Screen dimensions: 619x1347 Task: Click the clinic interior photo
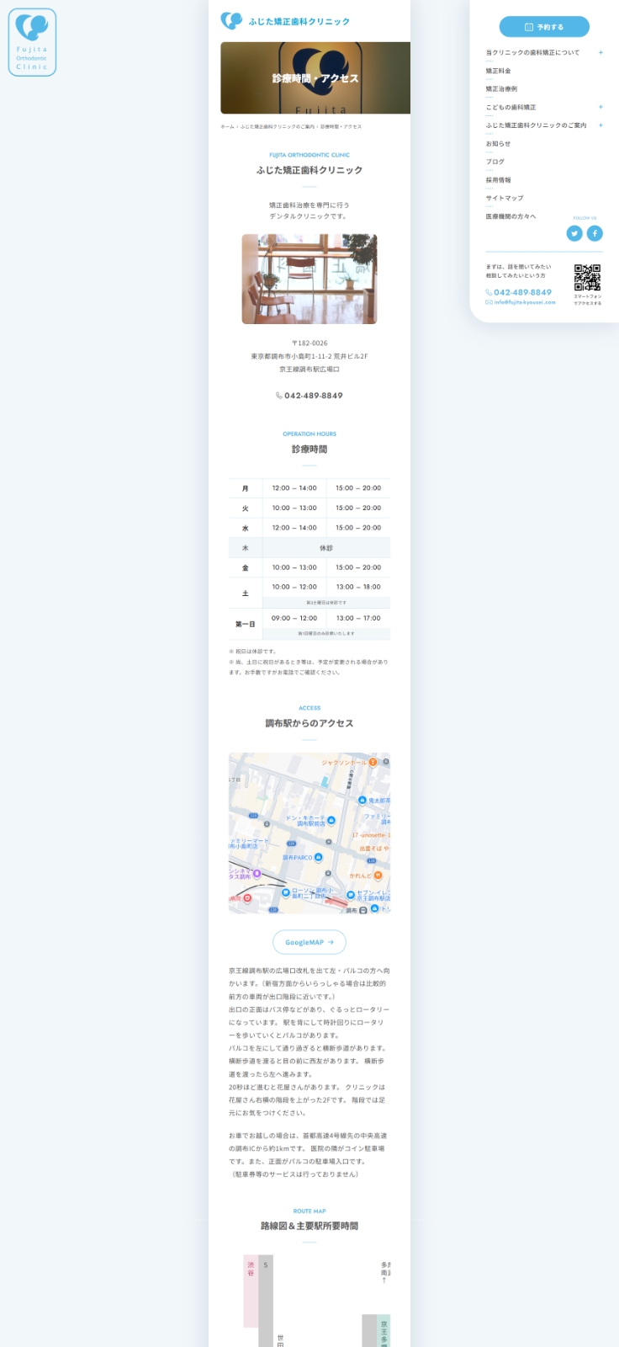(309, 279)
